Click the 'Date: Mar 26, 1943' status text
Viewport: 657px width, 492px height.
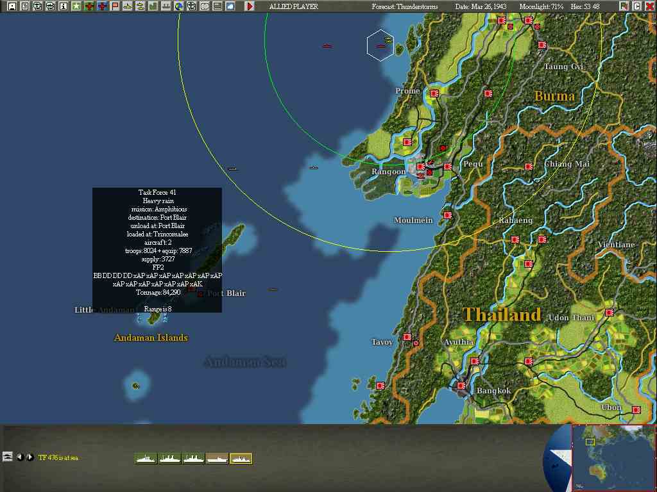click(481, 6)
